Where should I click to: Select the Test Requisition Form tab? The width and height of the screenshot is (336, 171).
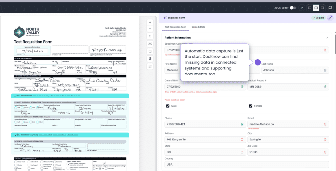pos(175,27)
